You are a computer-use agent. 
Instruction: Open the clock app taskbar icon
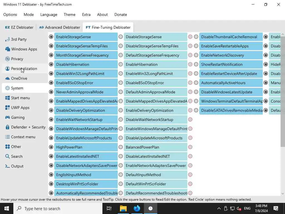(151, 208)
